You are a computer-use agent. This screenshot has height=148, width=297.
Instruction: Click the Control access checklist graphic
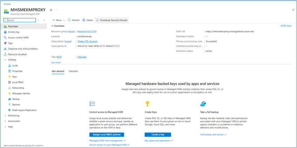point(92,104)
